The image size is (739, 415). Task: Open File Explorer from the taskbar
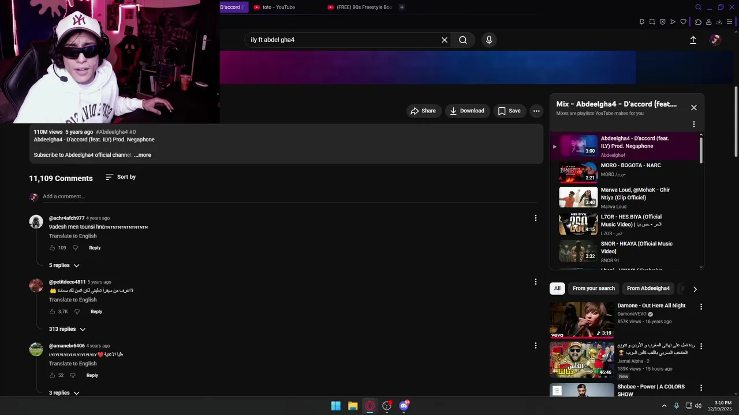pyautogui.click(x=353, y=406)
